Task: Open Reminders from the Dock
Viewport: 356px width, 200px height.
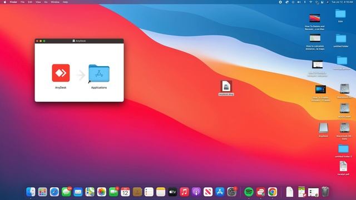Action: (149, 192)
